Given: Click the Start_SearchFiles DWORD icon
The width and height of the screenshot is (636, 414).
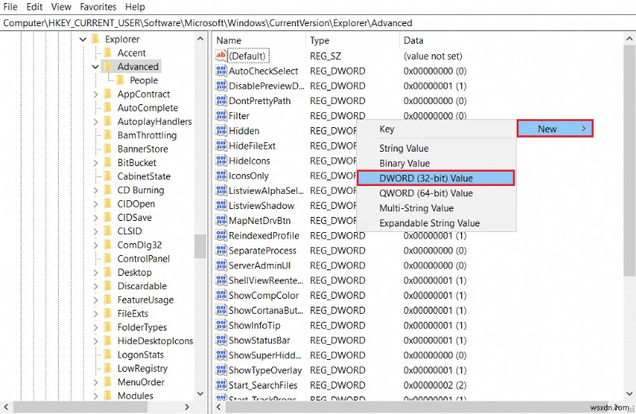Looking at the screenshot, I should (x=221, y=385).
